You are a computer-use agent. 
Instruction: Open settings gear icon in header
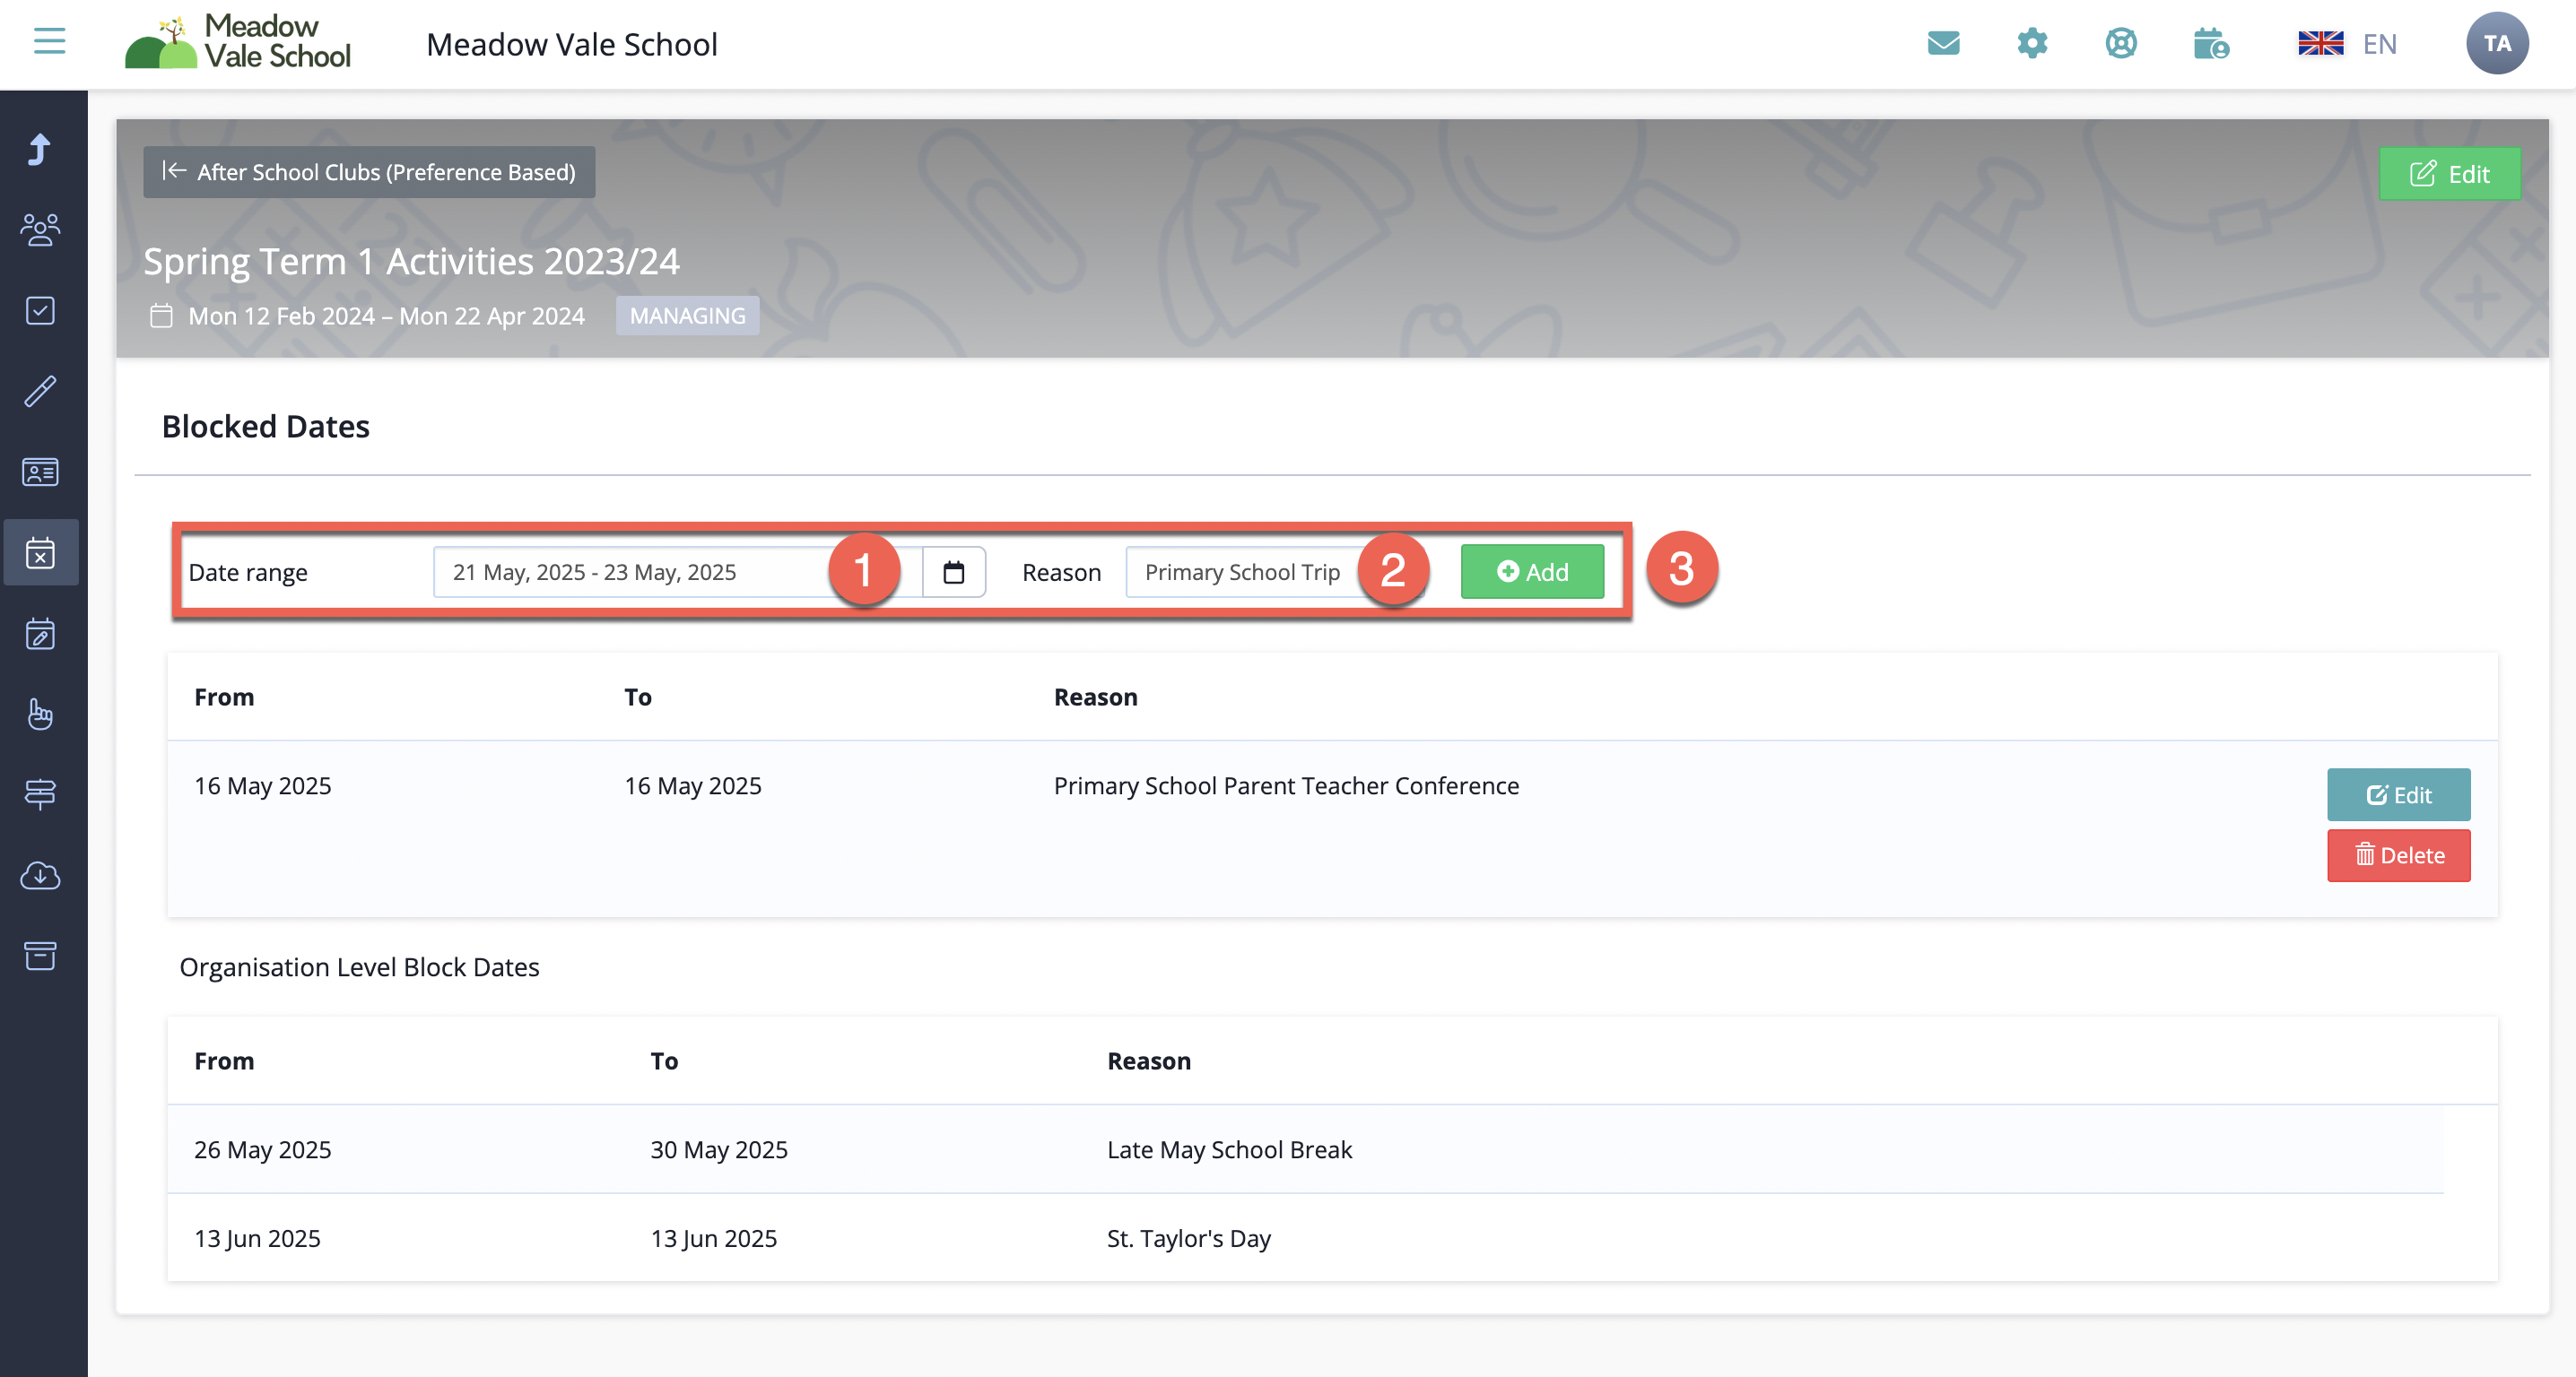click(2032, 43)
